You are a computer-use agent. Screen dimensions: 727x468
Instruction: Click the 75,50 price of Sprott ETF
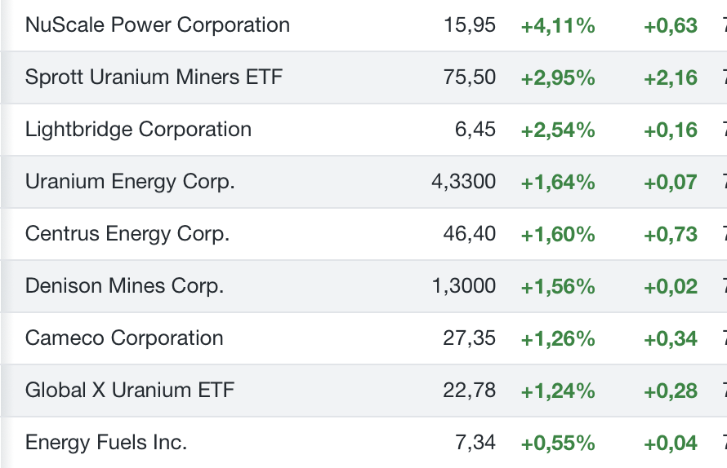pyautogui.click(x=470, y=77)
